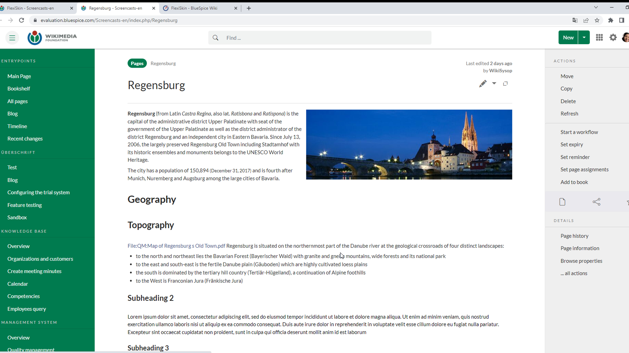This screenshot has height=353, width=629.
Task: Toggle full-screen reading mode icon
Action: [x=505, y=84]
